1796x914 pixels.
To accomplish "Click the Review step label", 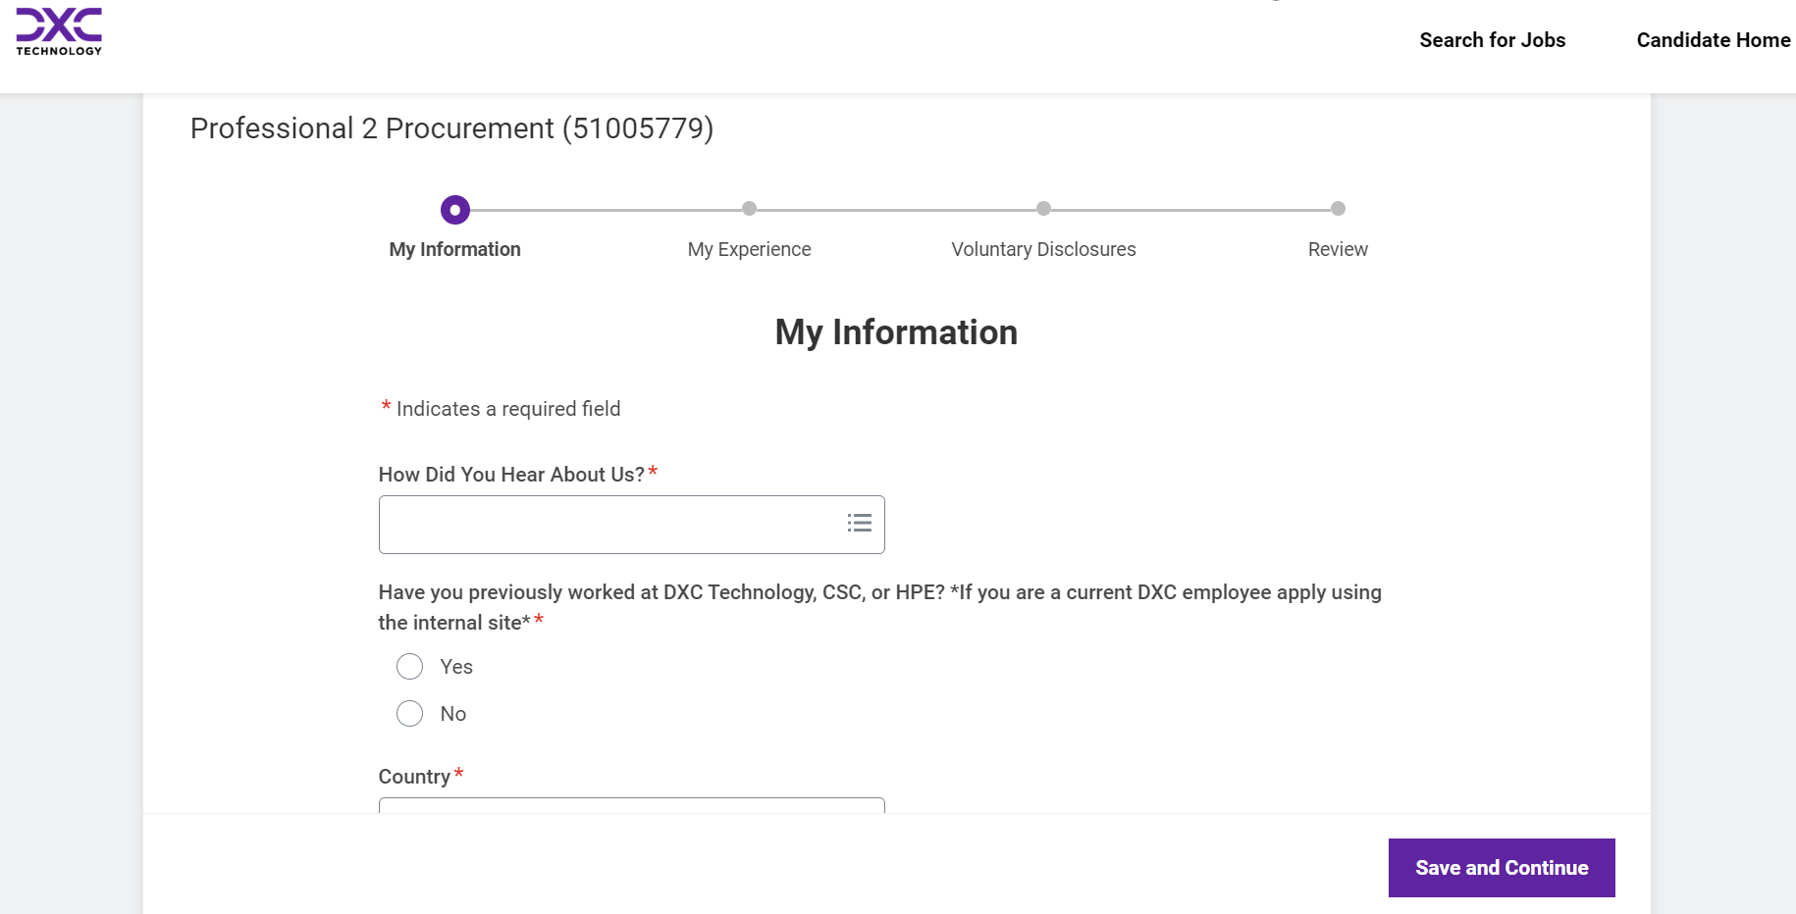I will 1338,249.
